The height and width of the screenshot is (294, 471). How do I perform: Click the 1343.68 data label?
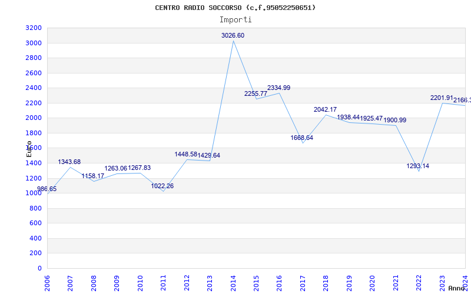(x=69, y=162)
